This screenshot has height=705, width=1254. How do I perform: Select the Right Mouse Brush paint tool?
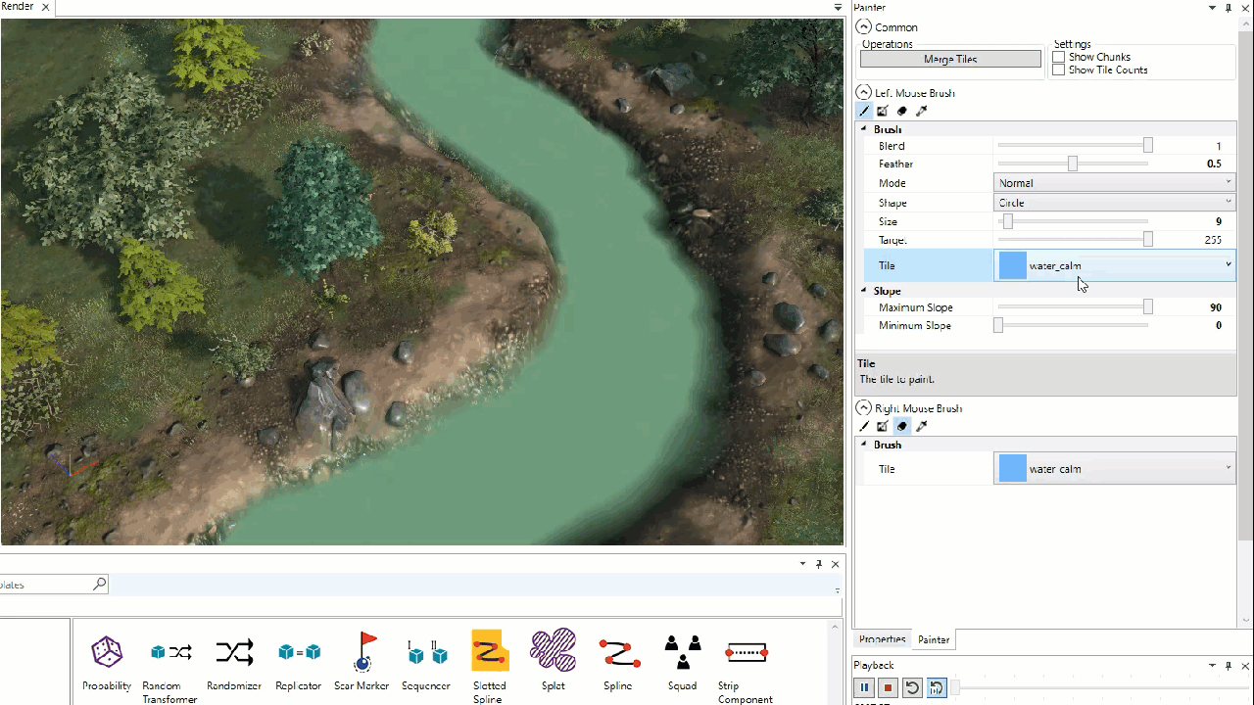tap(864, 427)
